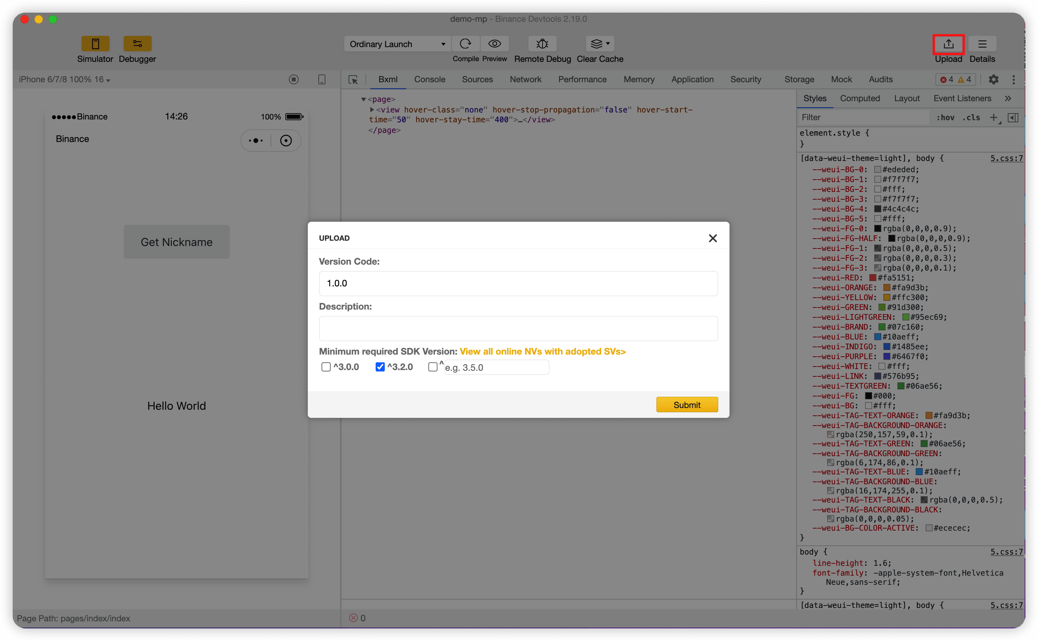This screenshot has height=641, width=1038.
Task: Toggle the Simulator panel icon
Action: click(x=95, y=44)
